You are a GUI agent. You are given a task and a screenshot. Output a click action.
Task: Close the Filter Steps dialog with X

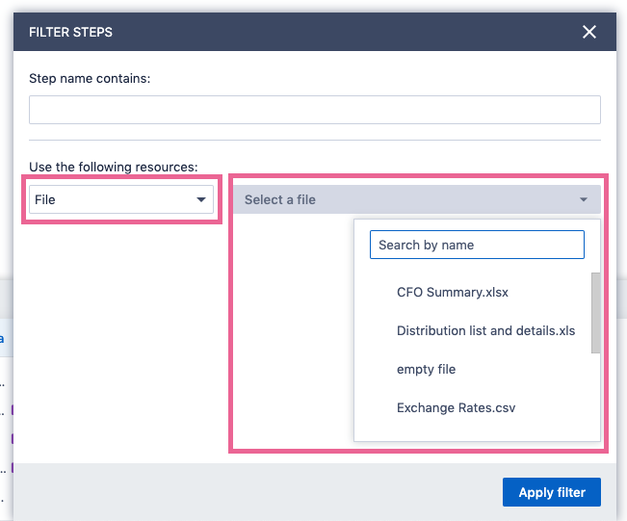[589, 32]
